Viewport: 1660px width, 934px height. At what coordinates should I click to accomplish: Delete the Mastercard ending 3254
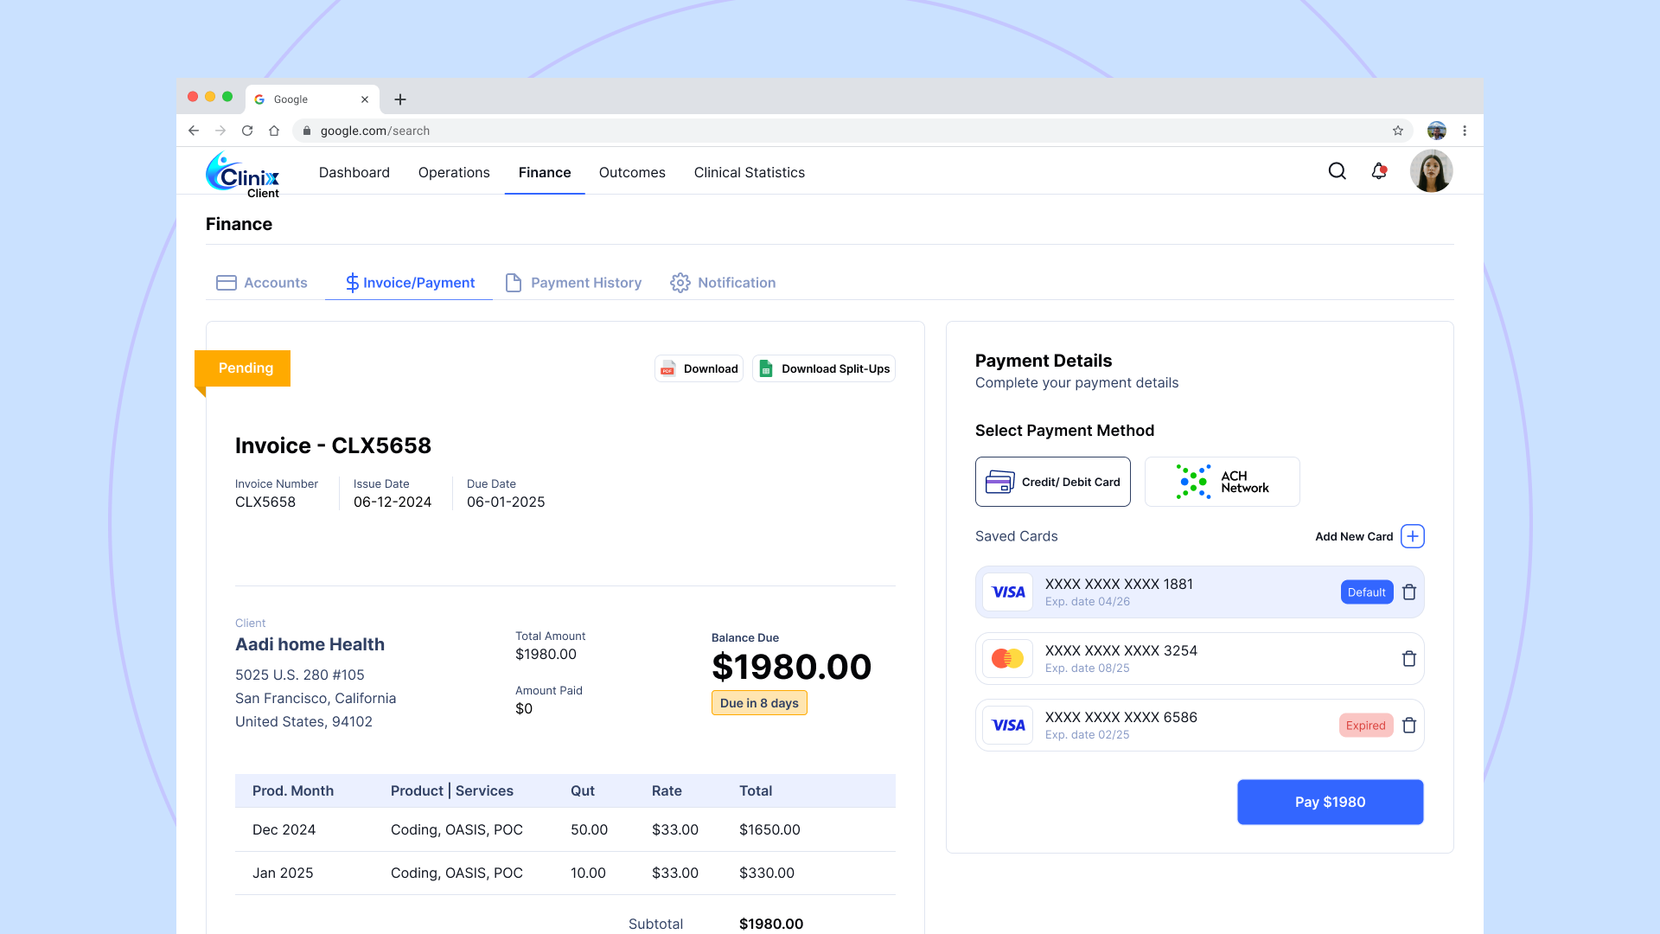1409,659
